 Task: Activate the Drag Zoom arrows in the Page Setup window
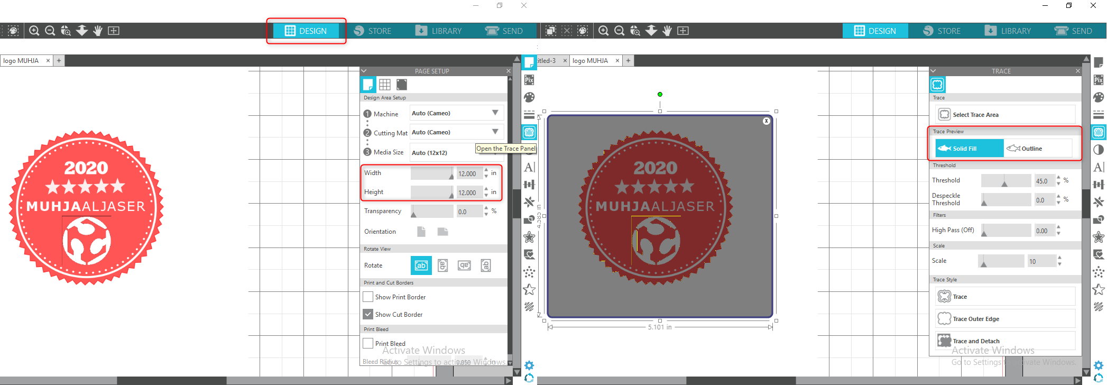click(x=82, y=31)
